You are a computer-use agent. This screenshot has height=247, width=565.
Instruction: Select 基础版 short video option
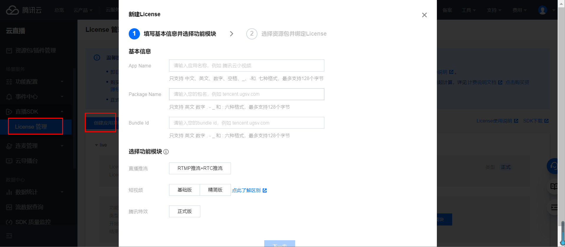(184, 190)
